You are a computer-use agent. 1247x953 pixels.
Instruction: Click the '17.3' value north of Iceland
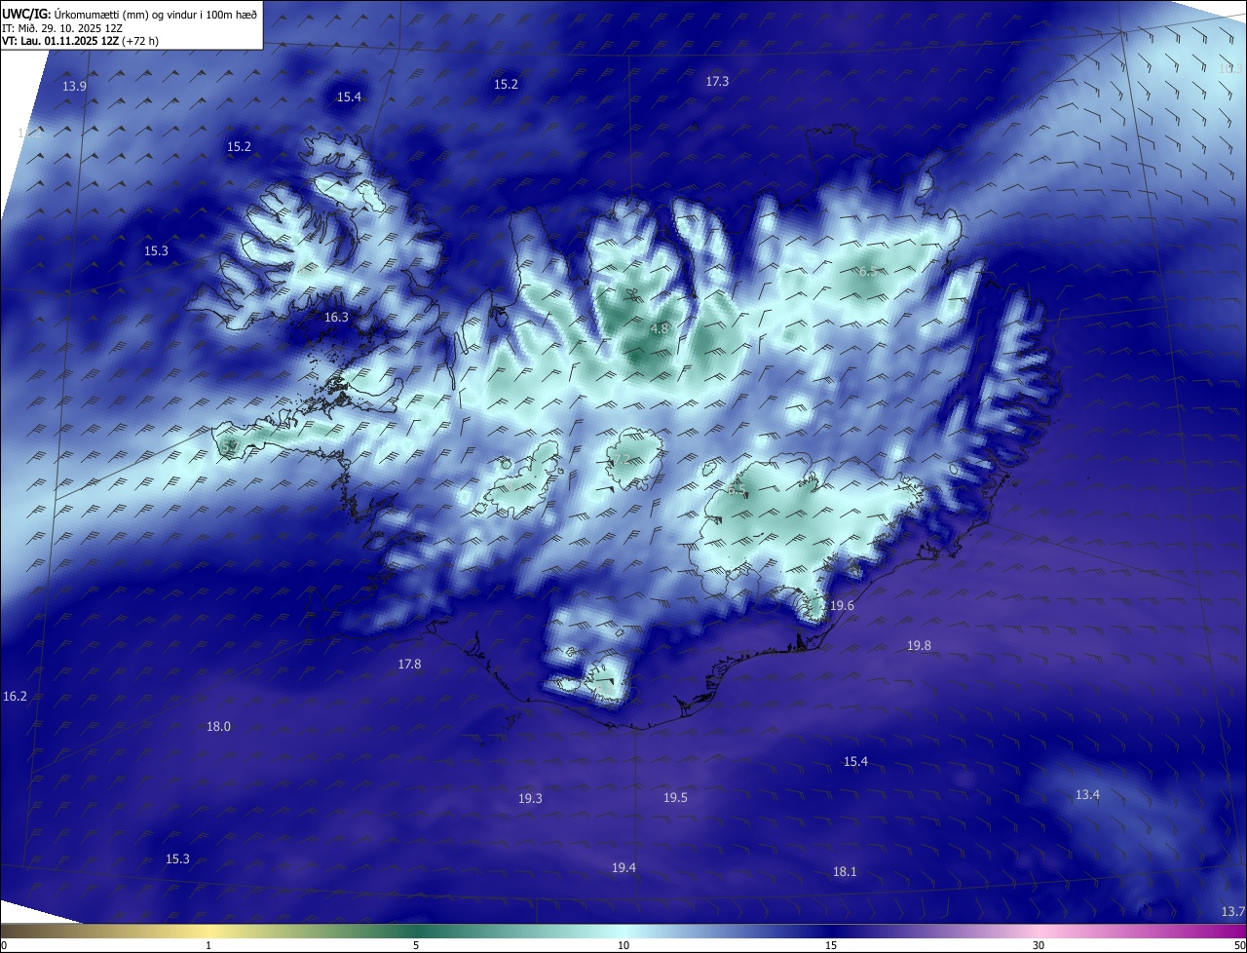717,82
